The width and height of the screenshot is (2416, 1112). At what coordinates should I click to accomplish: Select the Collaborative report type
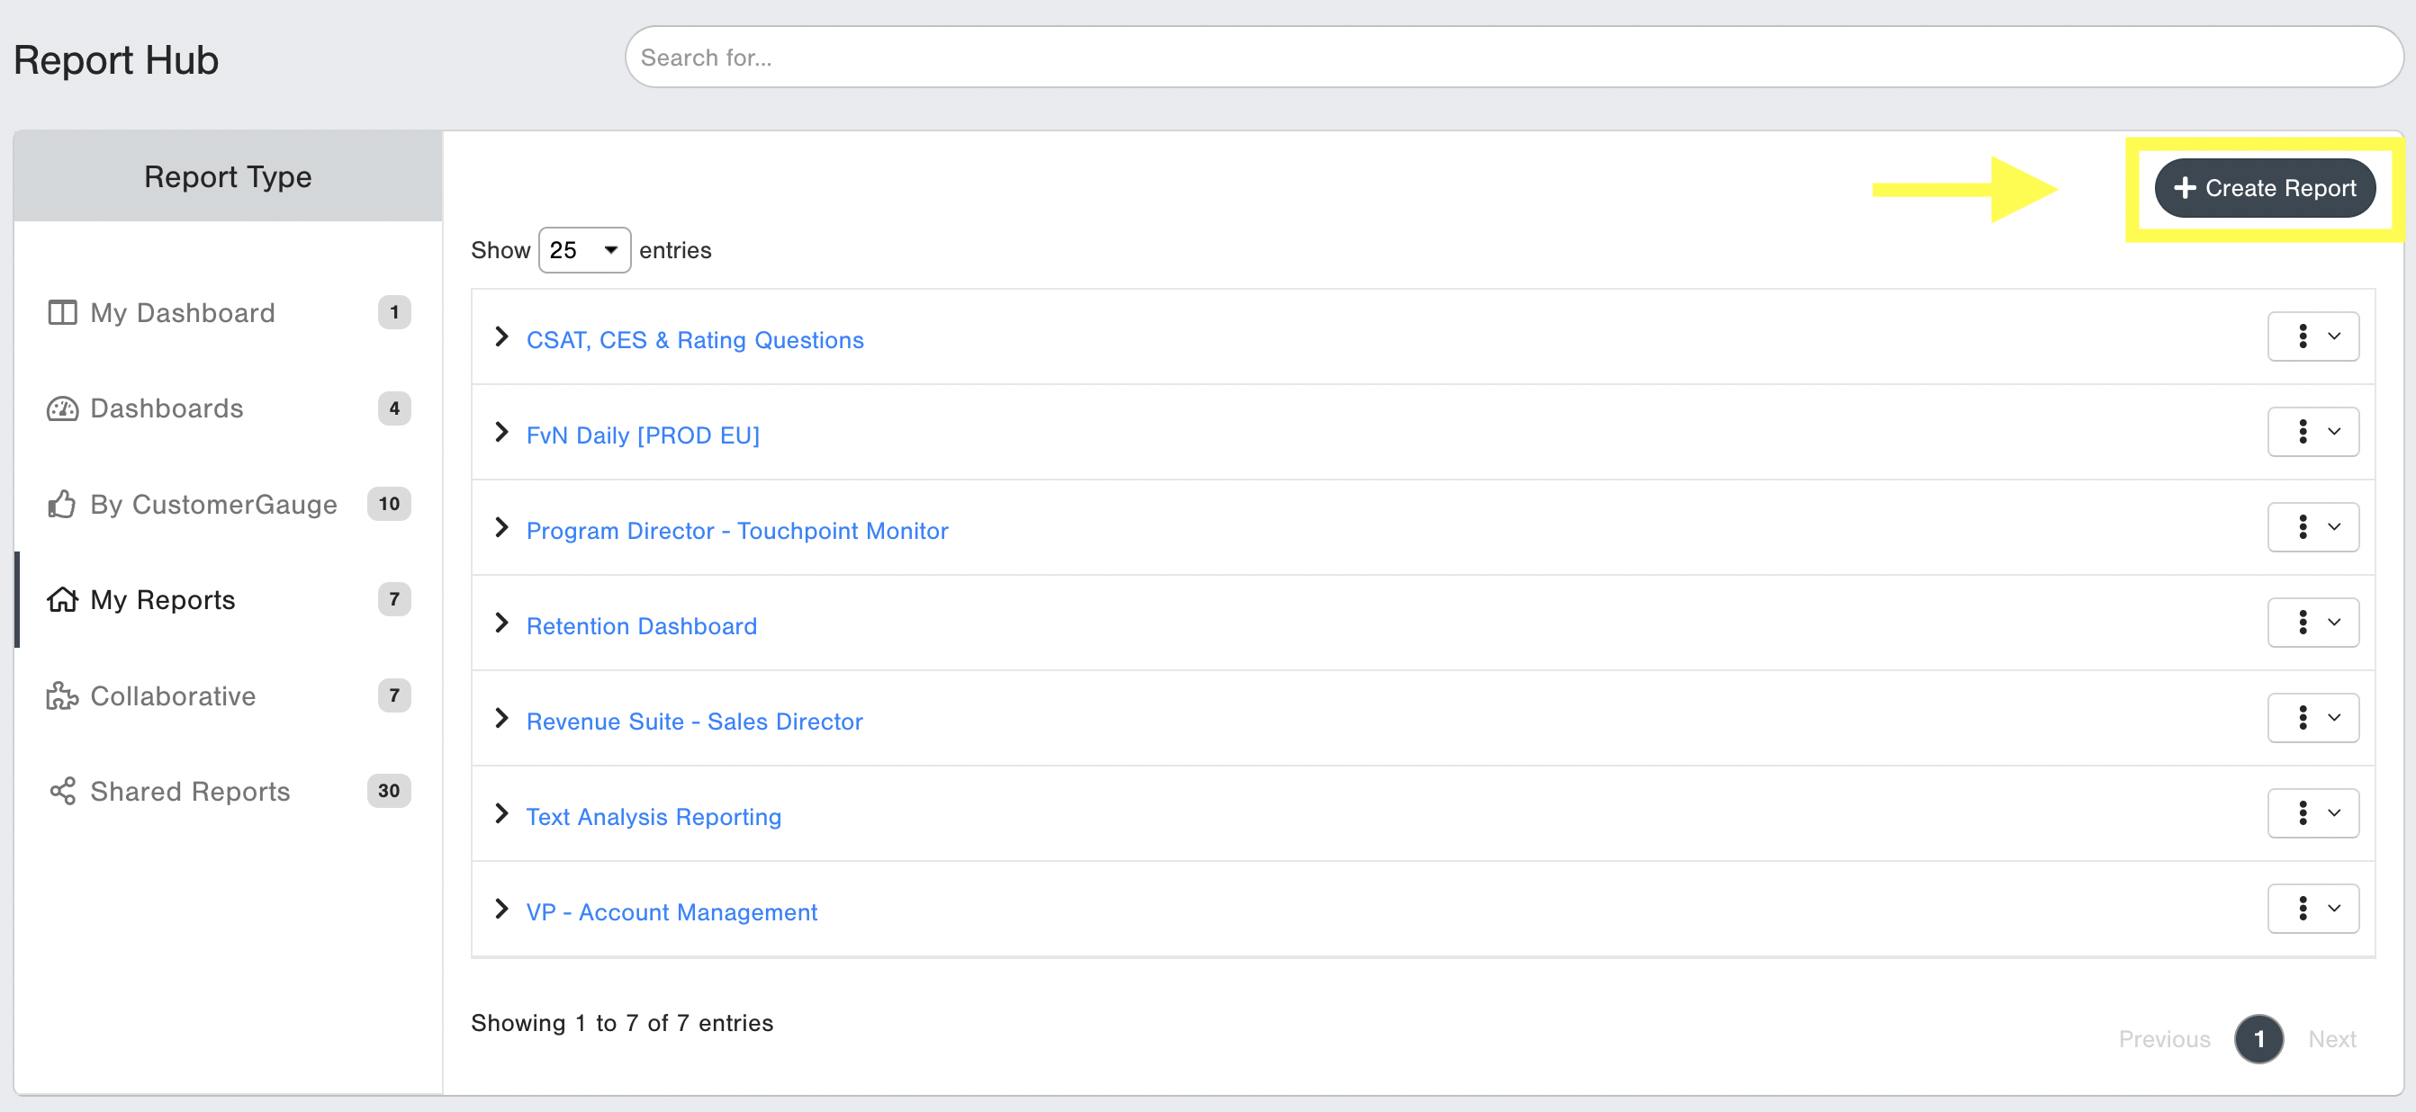[x=173, y=696]
